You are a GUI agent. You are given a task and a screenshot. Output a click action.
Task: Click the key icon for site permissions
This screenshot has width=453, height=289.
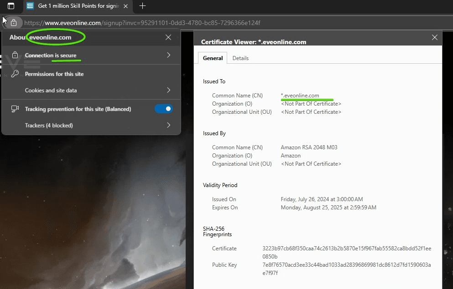pyautogui.click(x=15, y=74)
